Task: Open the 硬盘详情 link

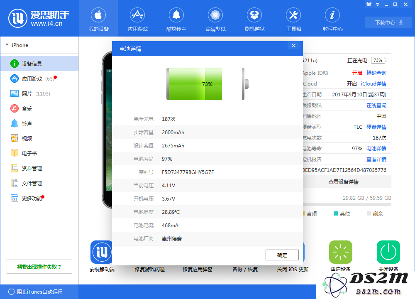Action: coord(376,127)
